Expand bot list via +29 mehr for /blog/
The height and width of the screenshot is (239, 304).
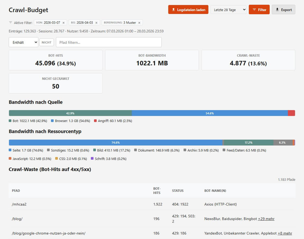[266, 219]
